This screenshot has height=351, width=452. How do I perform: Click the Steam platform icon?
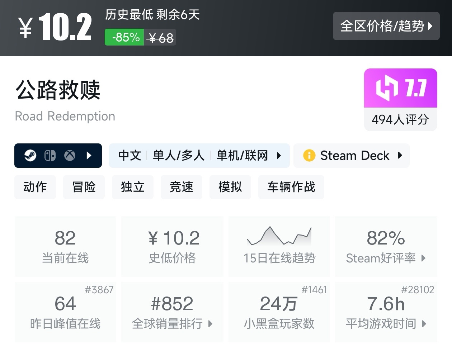[x=30, y=156]
